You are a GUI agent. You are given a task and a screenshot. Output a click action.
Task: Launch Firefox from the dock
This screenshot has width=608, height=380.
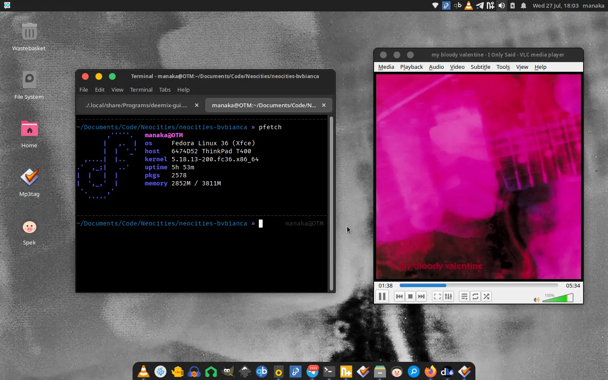point(430,372)
